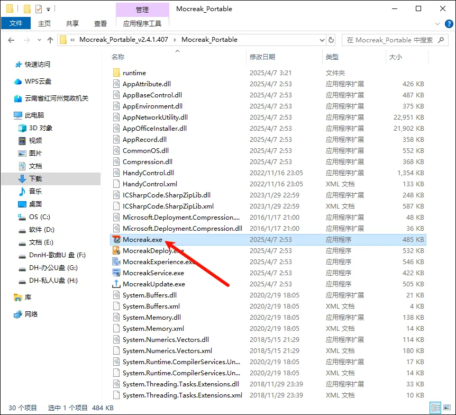This screenshot has height=415, width=456.
Task: Switch to large icons view layout icon
Action: [x=447, y=408]
